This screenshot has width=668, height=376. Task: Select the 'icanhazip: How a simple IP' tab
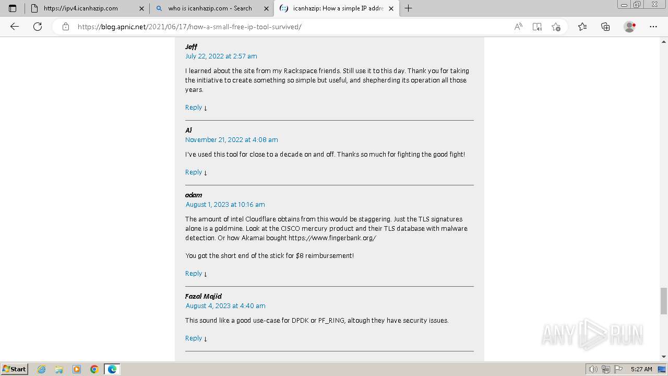336,8
